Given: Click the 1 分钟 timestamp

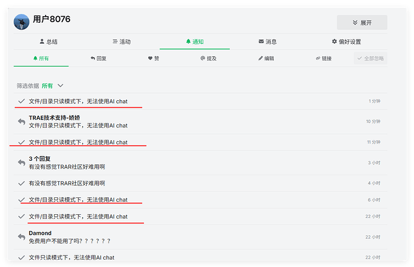Looking at the screenshot, I should click(374, 101).
